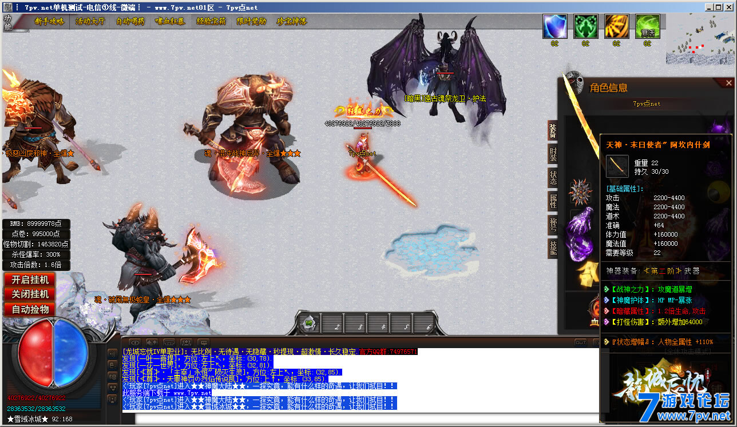The height and width of the screenshot is (427, 737).
Task: Open the 限时奖励 menu
Action: tap(251, 21)
